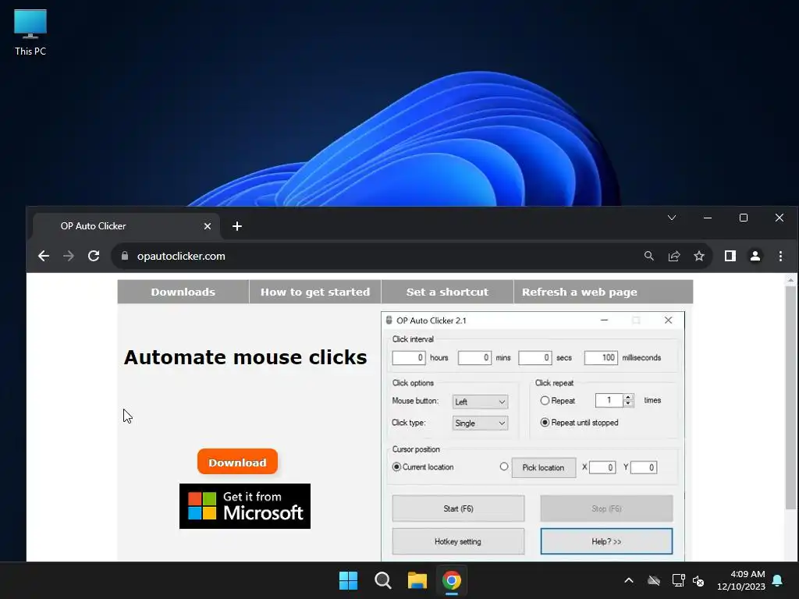
Task: Share this page icon
Action: (x=674, y=256)
